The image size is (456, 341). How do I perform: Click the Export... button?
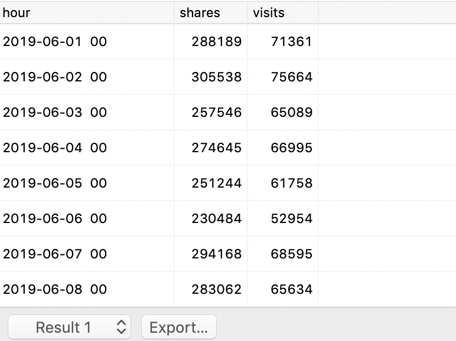[x=179, y=327]
